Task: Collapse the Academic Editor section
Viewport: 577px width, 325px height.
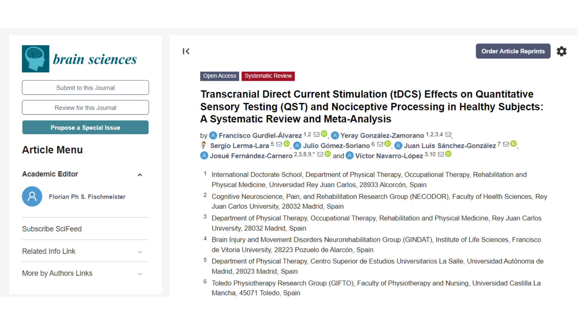Action: 140,175
